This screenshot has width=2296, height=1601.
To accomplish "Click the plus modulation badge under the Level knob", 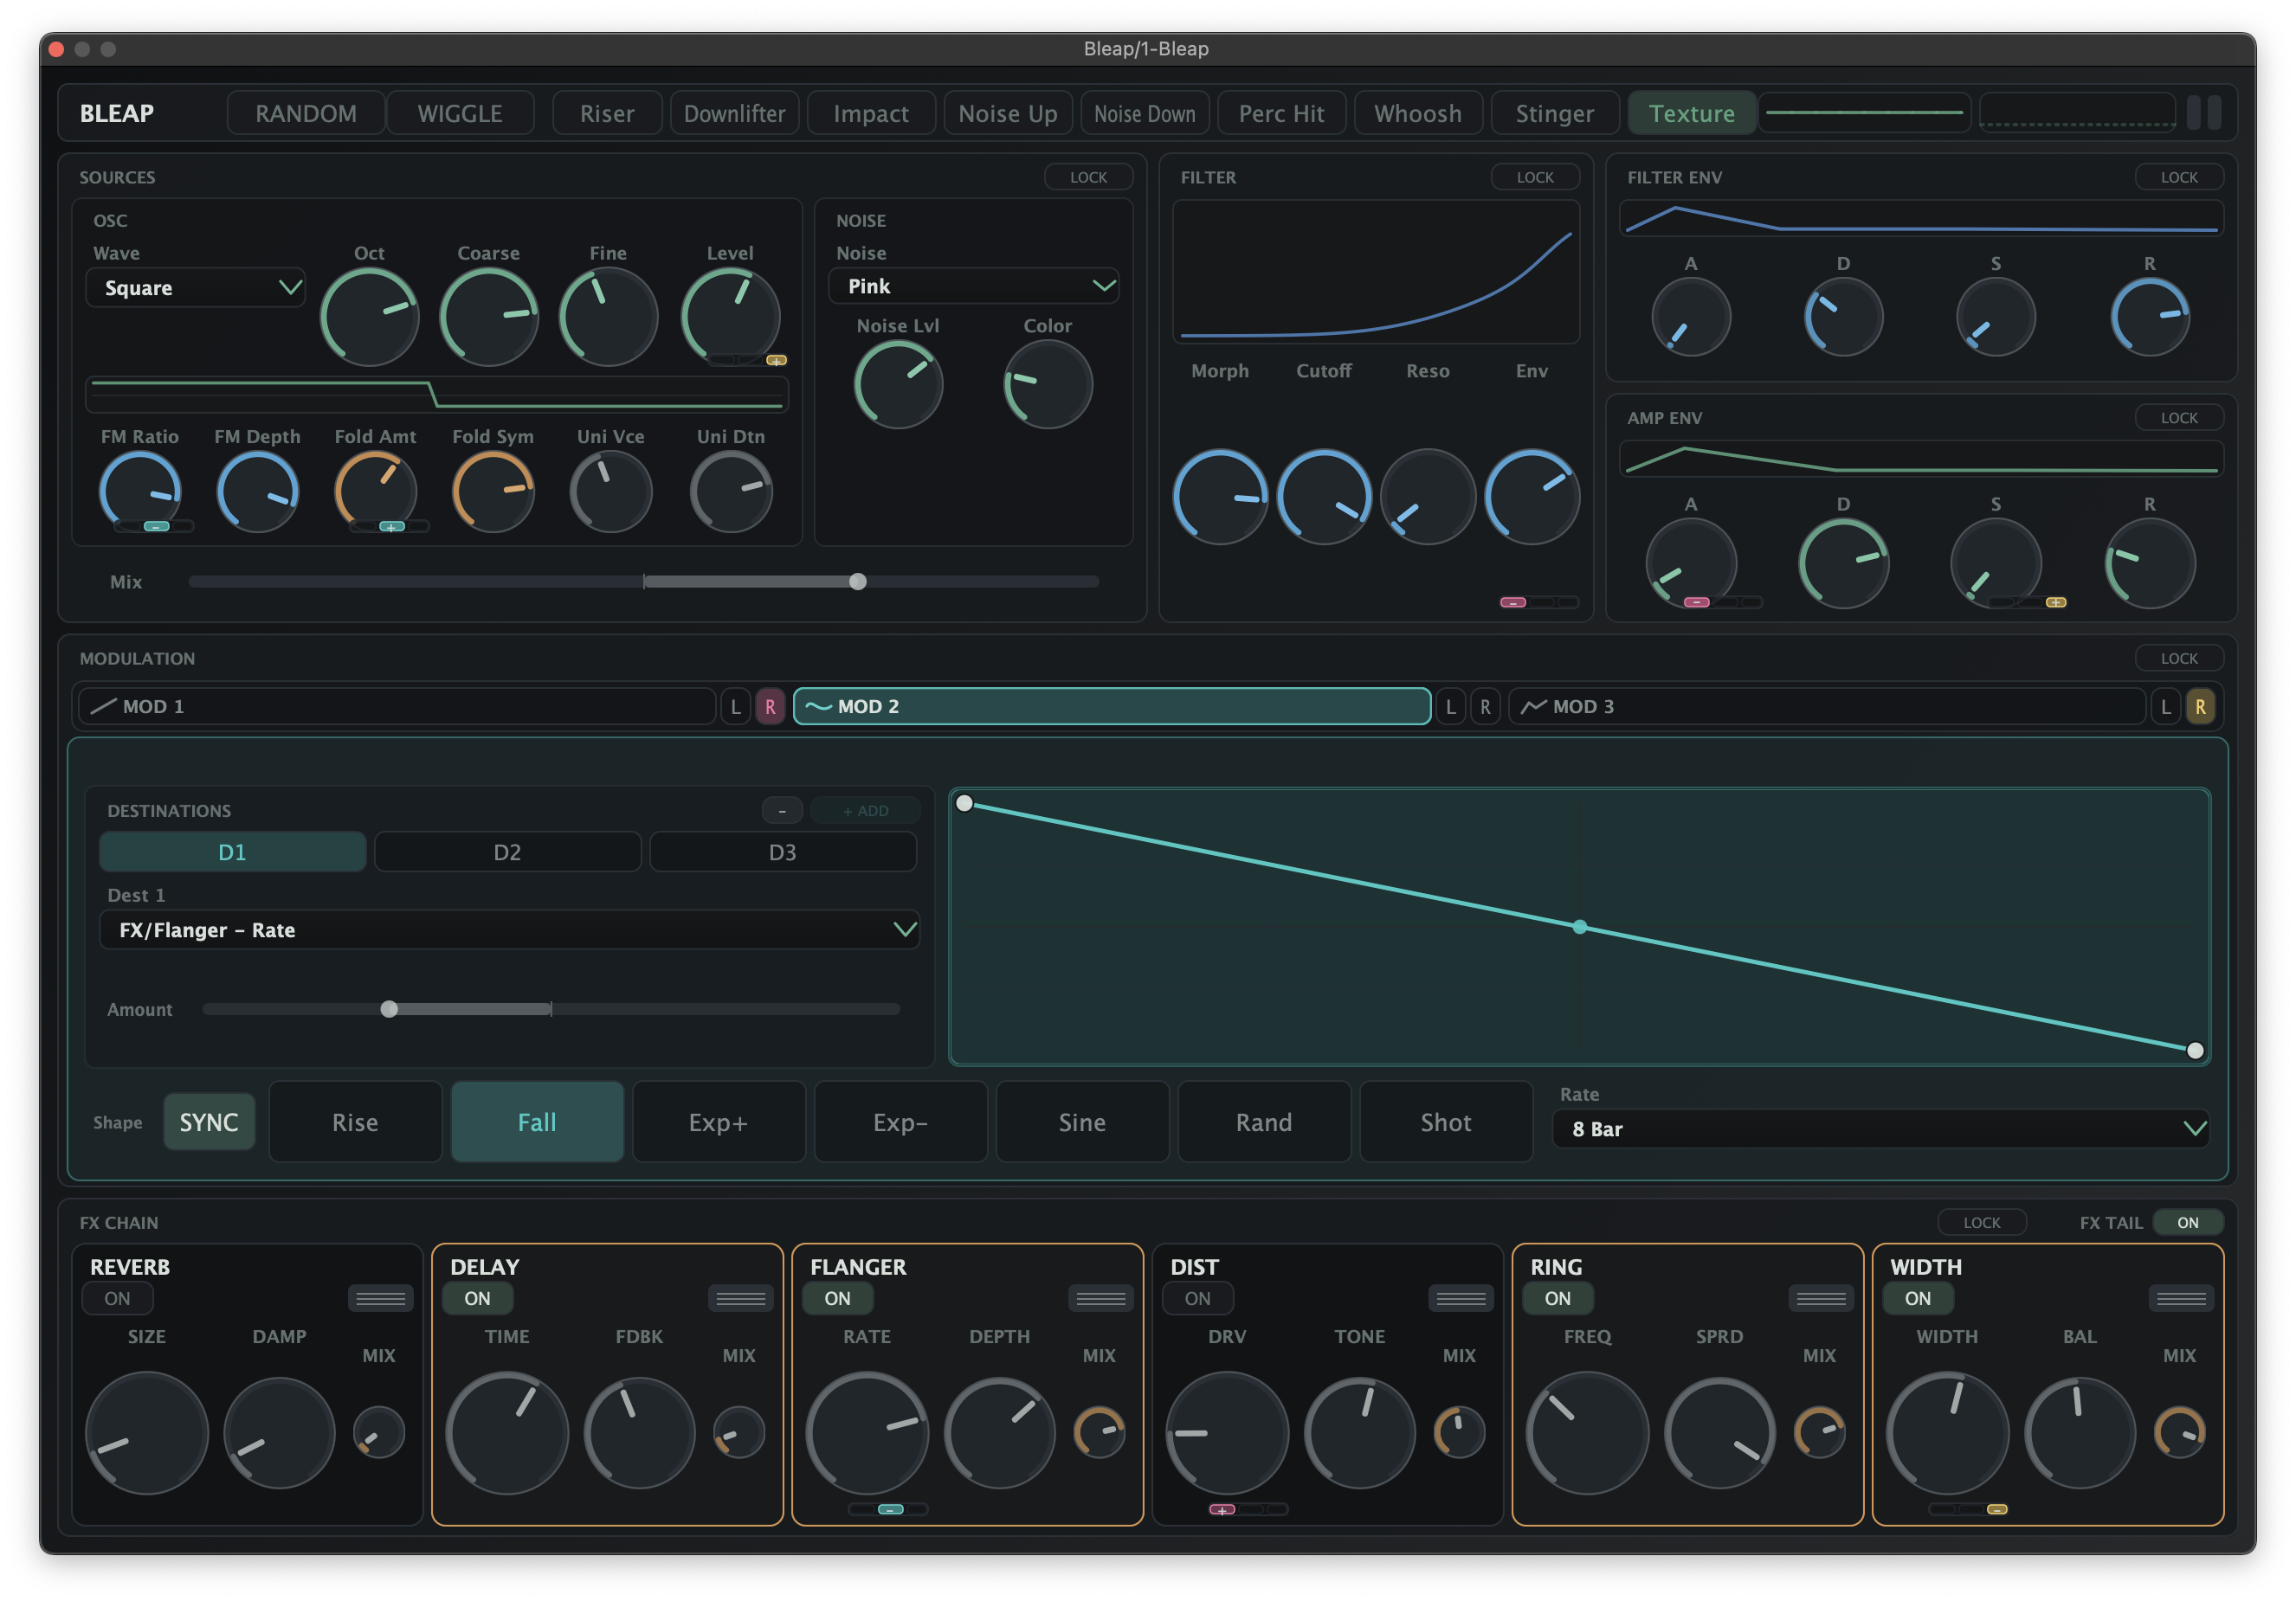I will (x=777, y=360).
